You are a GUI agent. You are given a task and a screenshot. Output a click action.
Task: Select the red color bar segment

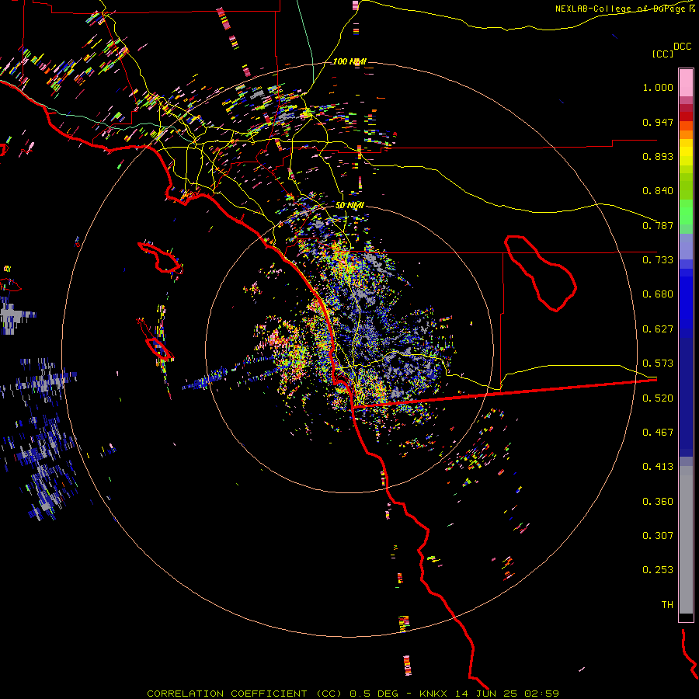[686, 116]
